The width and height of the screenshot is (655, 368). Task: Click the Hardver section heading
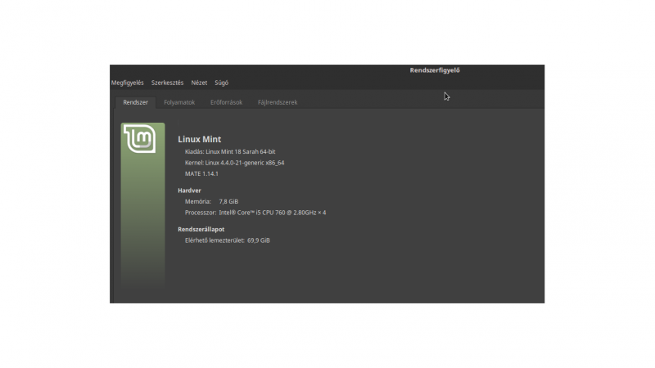point(189,191)
